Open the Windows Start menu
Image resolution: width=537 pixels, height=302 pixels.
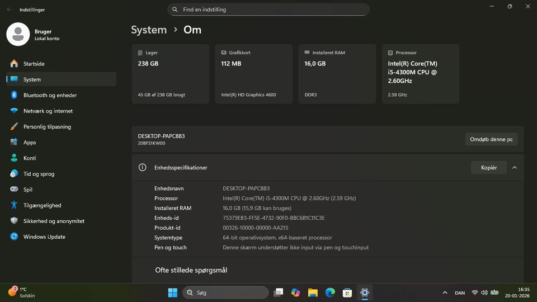tap(172, 292)
